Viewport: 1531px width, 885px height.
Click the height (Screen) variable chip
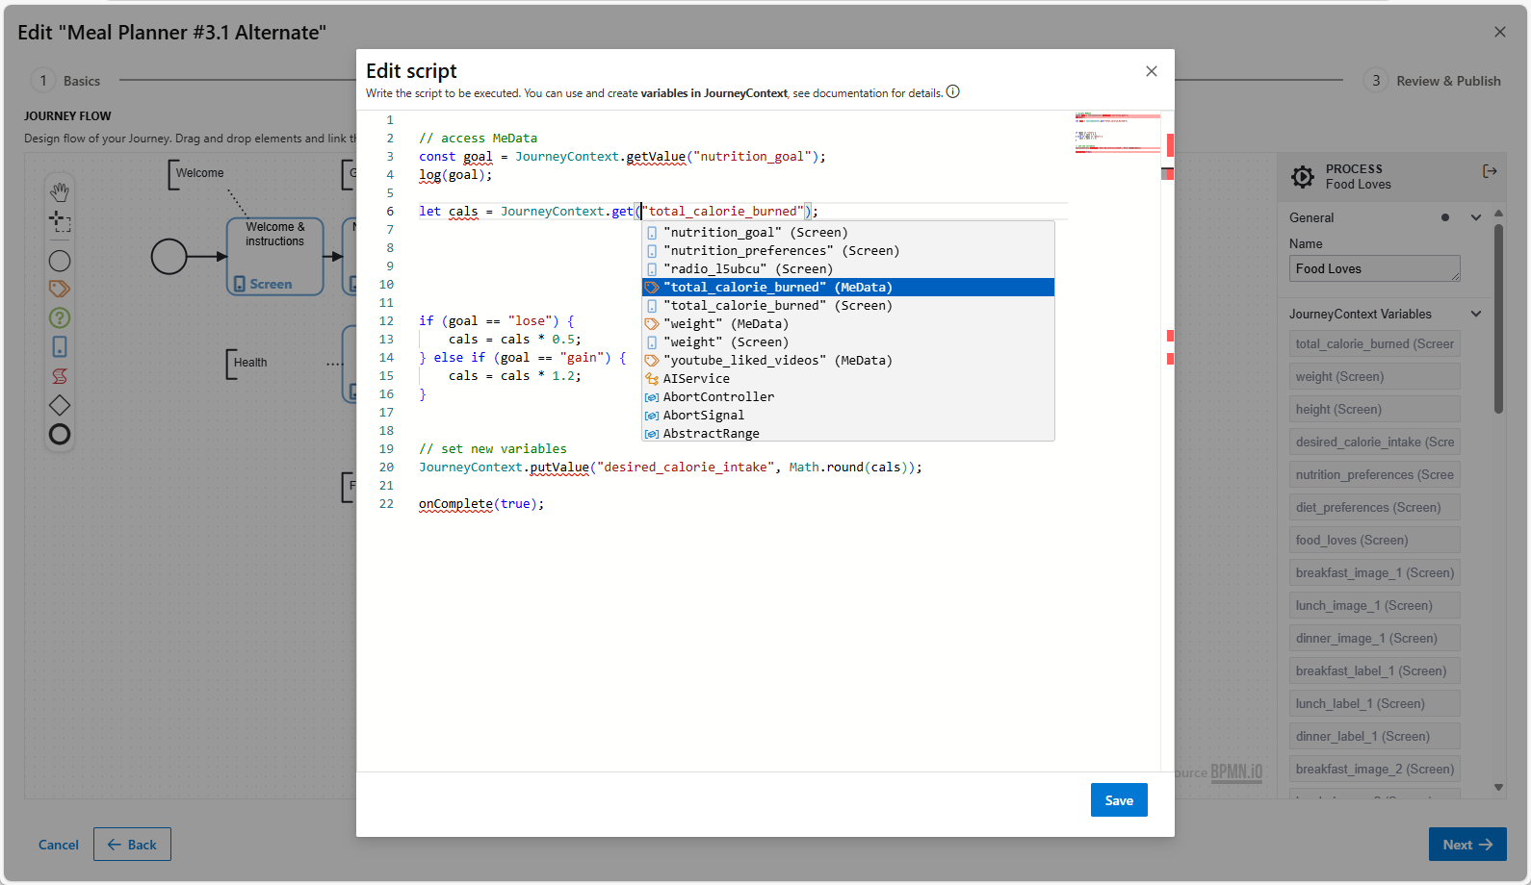[x=1375, y=409]
